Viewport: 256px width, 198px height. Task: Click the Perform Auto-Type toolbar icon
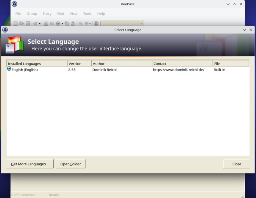pos(73,24)
